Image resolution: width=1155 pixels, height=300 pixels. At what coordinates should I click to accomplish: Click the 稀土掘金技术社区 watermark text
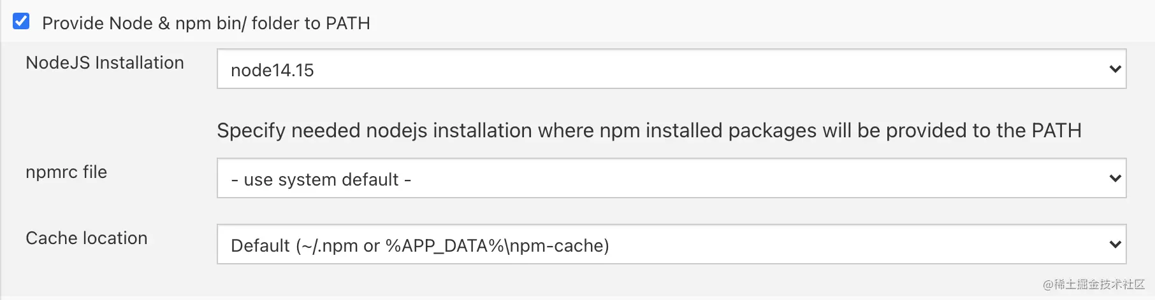[1100, 284]
